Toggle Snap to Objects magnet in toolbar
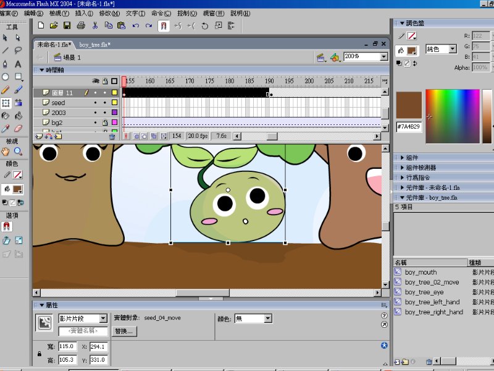The width and height of the screenshot is (494, 371). click(164, 26)
